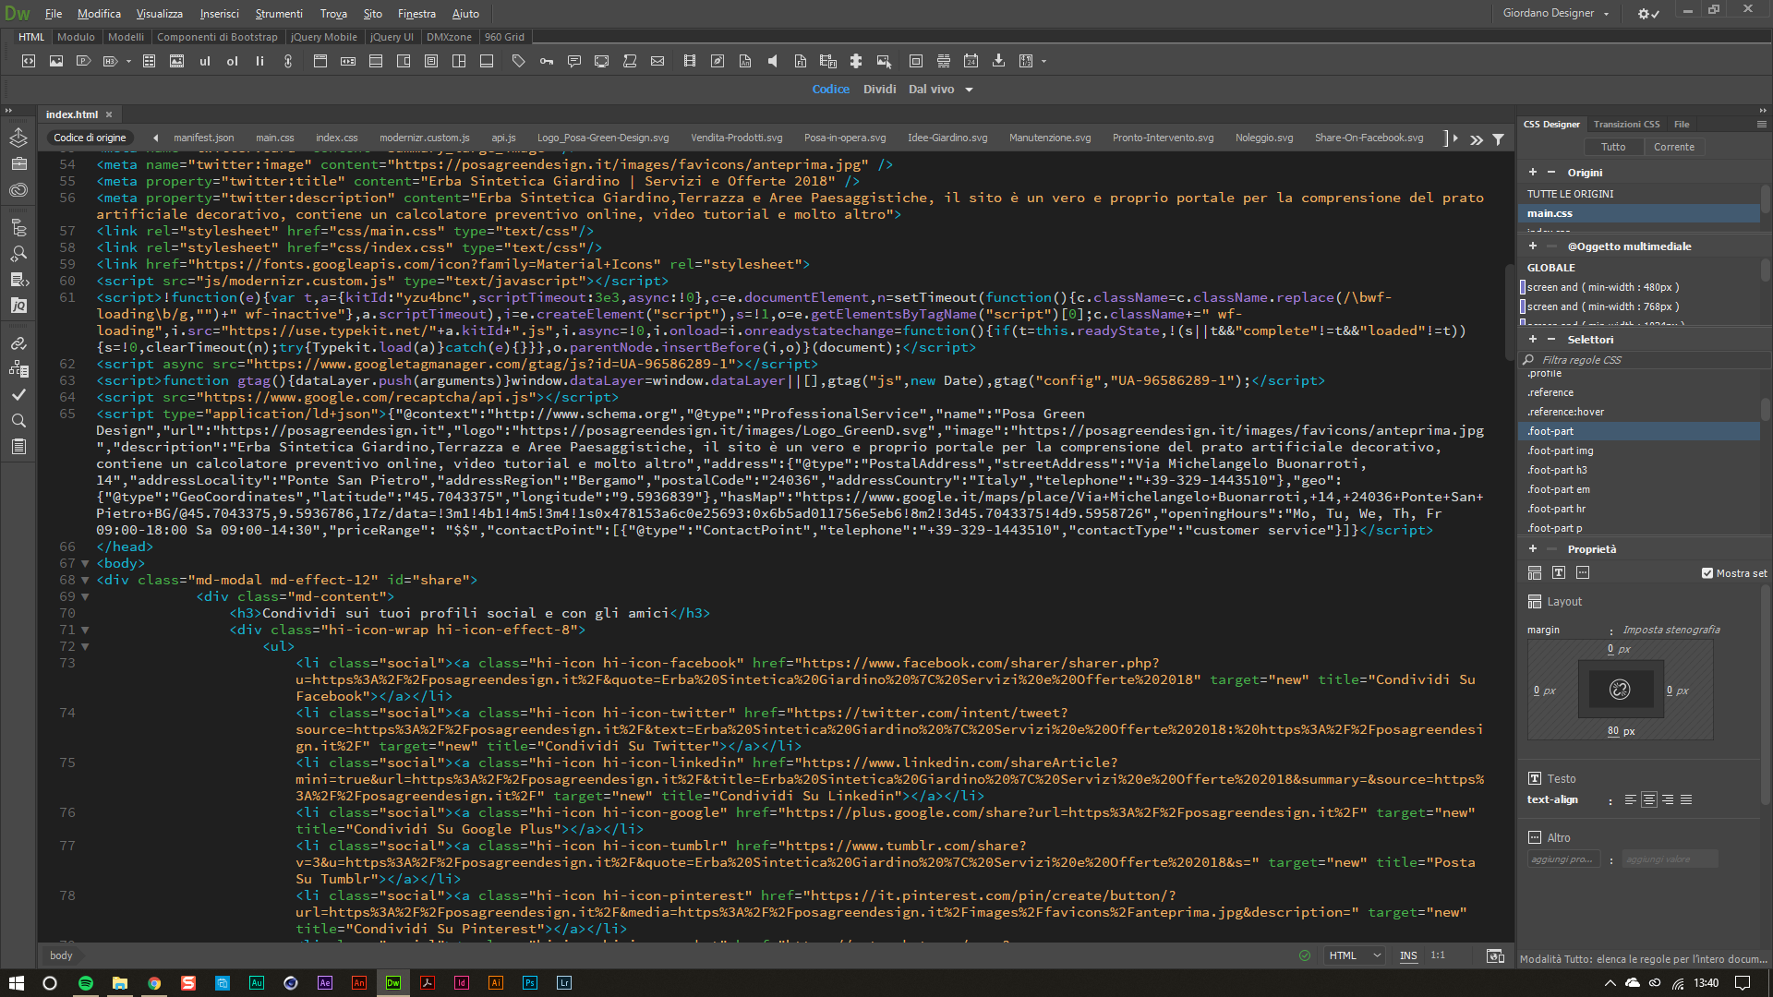1773x997 pixels.
Task: Set text-align to justify
Action: pyautogui.click(x=1686, y=800)
